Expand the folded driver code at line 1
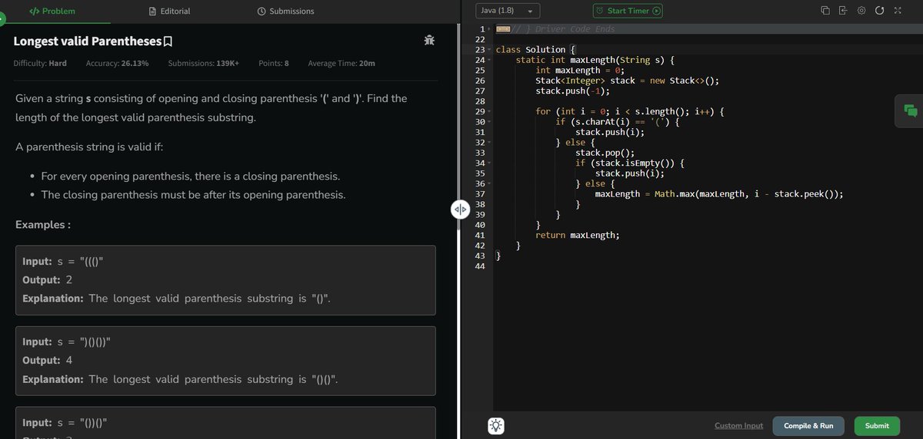The image size is (923, 439). pos(488,29)
